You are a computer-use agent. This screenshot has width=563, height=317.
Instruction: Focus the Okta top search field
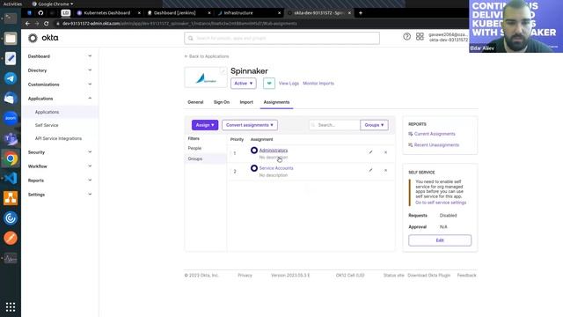click(x=281, y=38)
